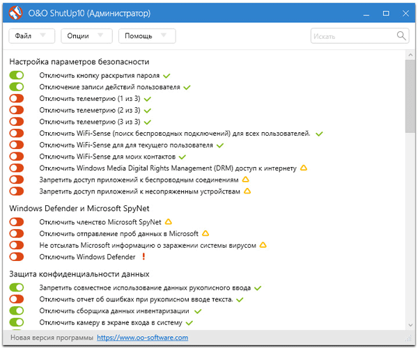The image size is (418, 348).
Task: Enable 'Отключить отправление проб данных в Microsoft' switch
Action: coord(17,234)
